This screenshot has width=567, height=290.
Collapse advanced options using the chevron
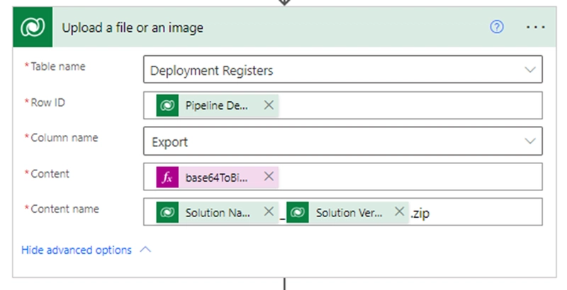point(145,250)
